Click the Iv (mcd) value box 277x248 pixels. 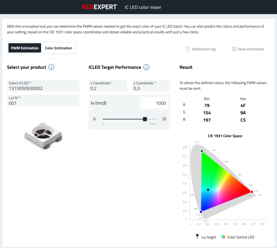pos(154,103)
